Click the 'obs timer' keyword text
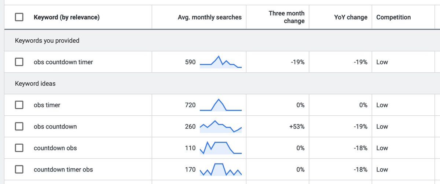This screenshot has width=440, height=184. click(x=47, y=105)
